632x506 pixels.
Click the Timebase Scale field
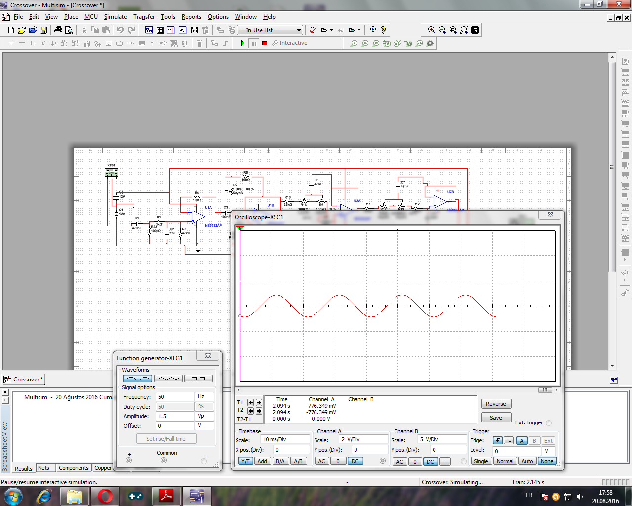click(285, 439)
